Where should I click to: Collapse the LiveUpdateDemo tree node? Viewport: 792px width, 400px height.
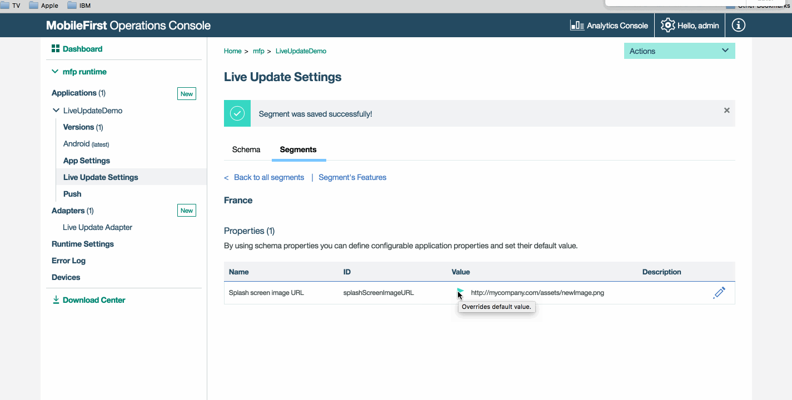[56, 111]
